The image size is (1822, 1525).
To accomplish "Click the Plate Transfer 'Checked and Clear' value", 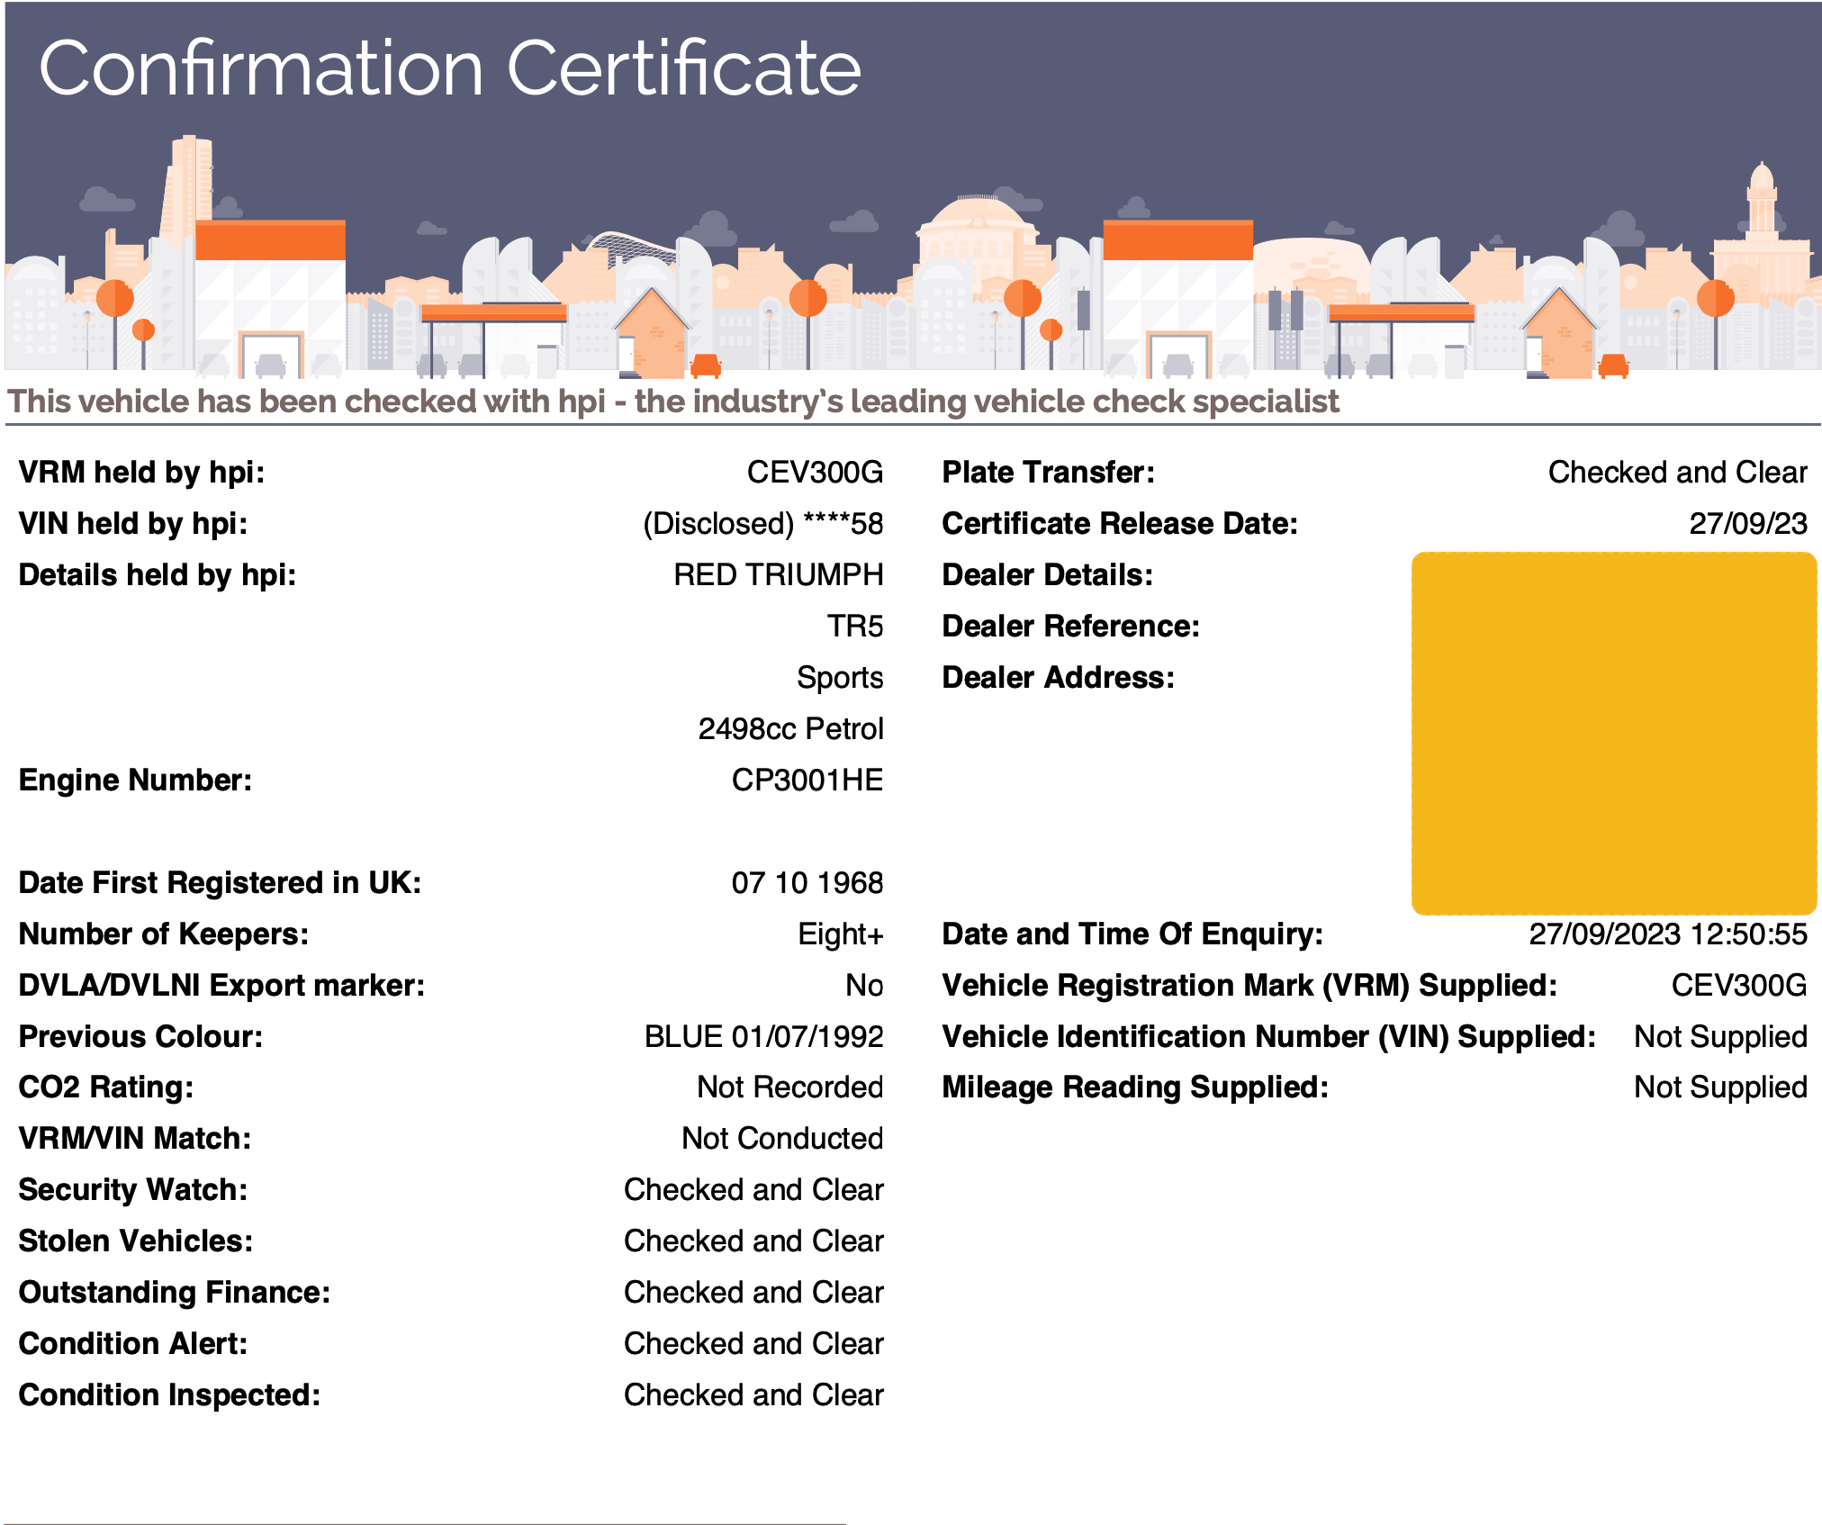I will [1678, 472].
